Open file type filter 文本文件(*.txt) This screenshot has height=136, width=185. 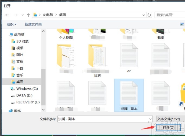[170, 119]
